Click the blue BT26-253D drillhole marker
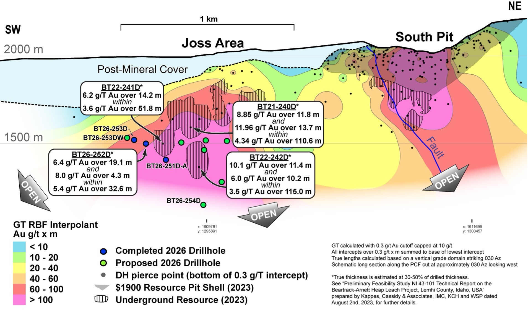The image size is (528, 315). point(134,140)
